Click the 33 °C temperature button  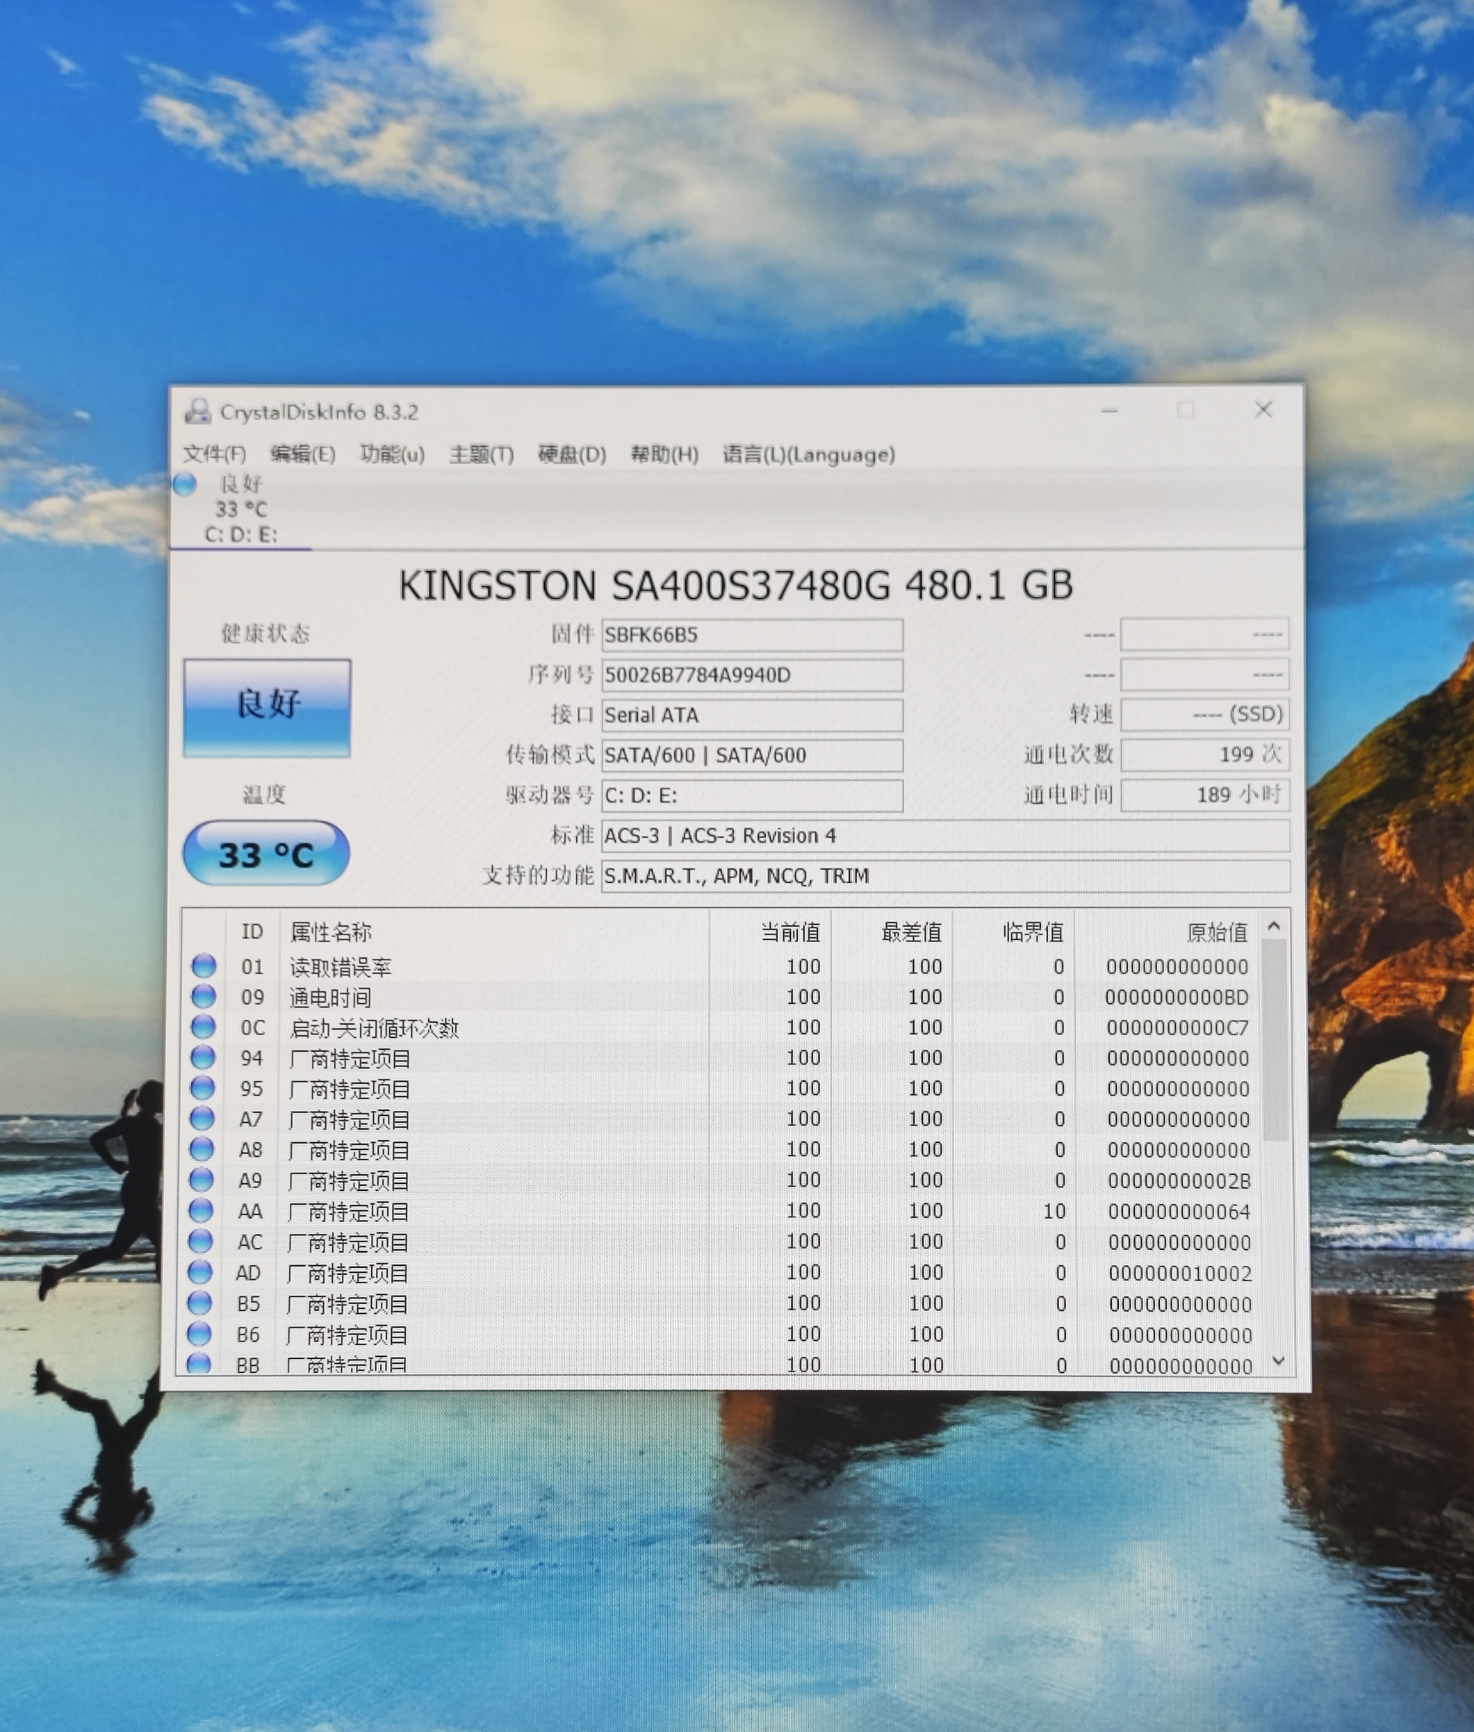pyautogui.click(x=265, y=853)
